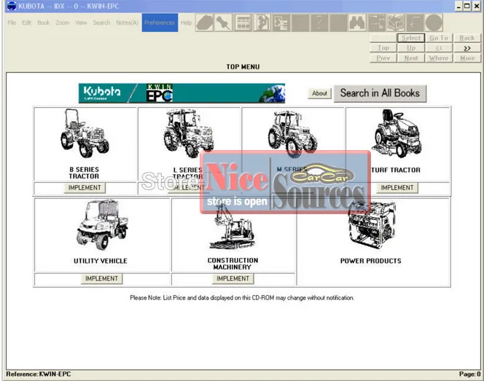Click the Next button
The height and width of the screenshot is (381, 484).
click(x=411, y=58)
